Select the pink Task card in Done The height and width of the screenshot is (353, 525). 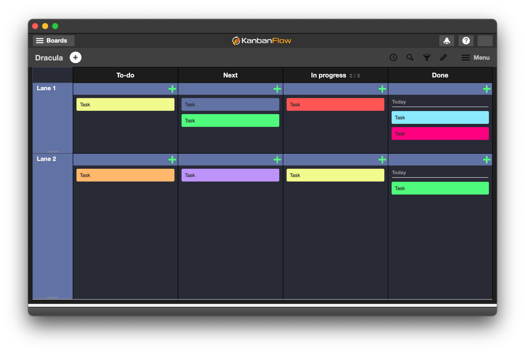point(440,133)
